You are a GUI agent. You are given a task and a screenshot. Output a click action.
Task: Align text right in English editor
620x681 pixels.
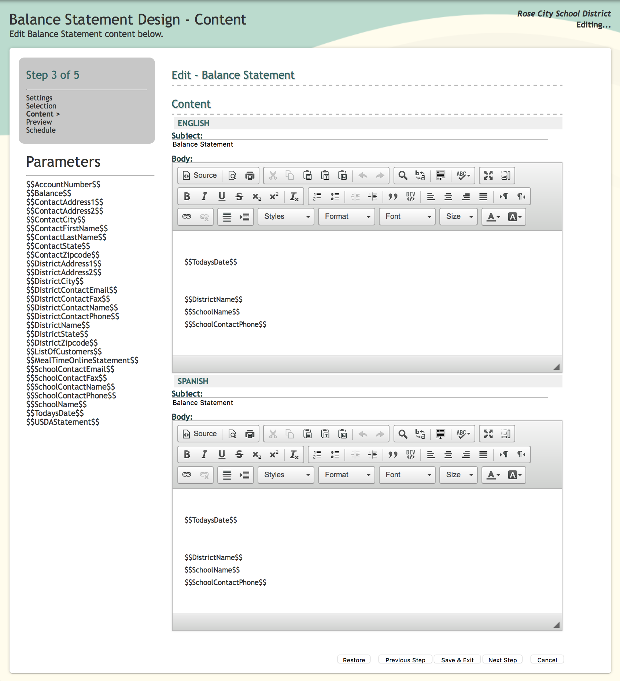click(x=466, y=196)
